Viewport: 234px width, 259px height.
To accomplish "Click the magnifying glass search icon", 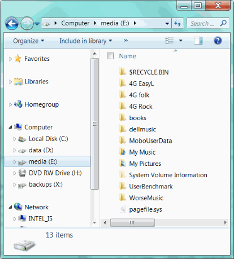I will click(x=223, y=23).
